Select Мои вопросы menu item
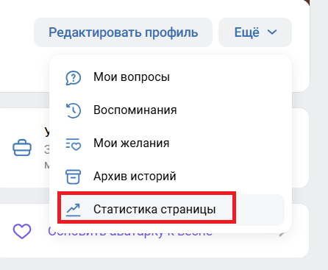The image size is (328, 270). [x=171, y=77]
